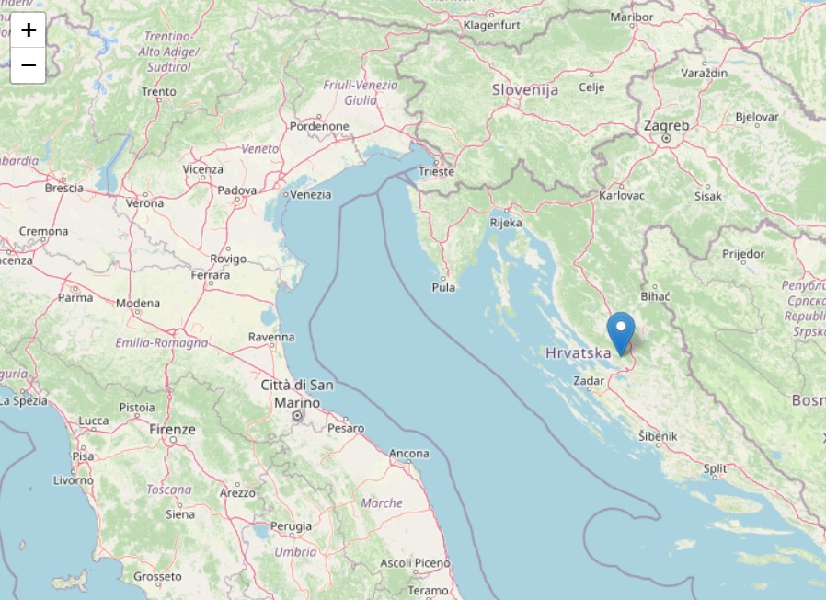
Task: Click the Slovenija country label
Action: pos(525,90)
